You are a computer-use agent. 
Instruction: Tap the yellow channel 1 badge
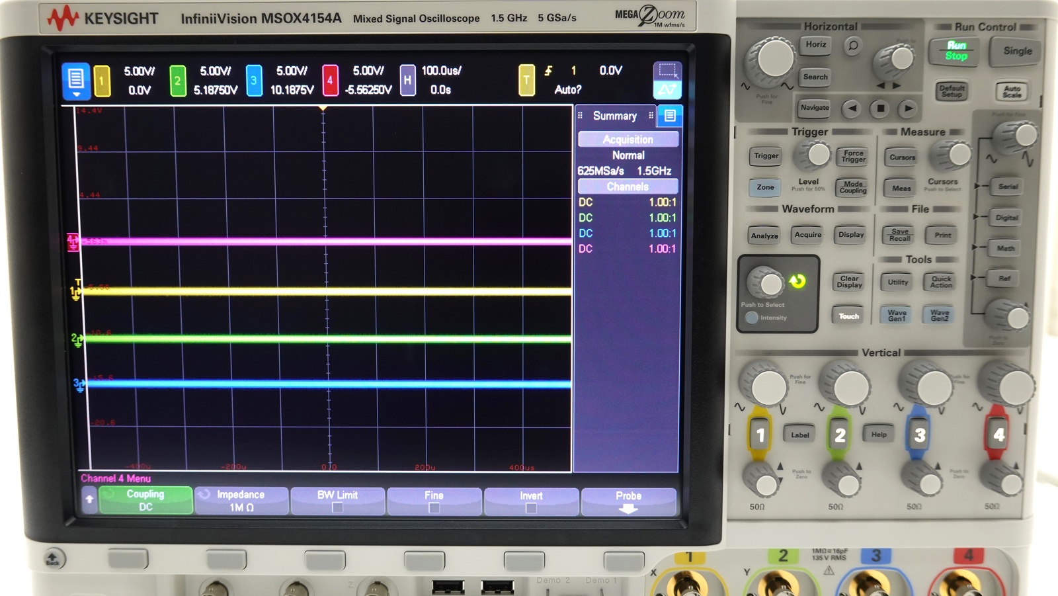pos(102,81)
